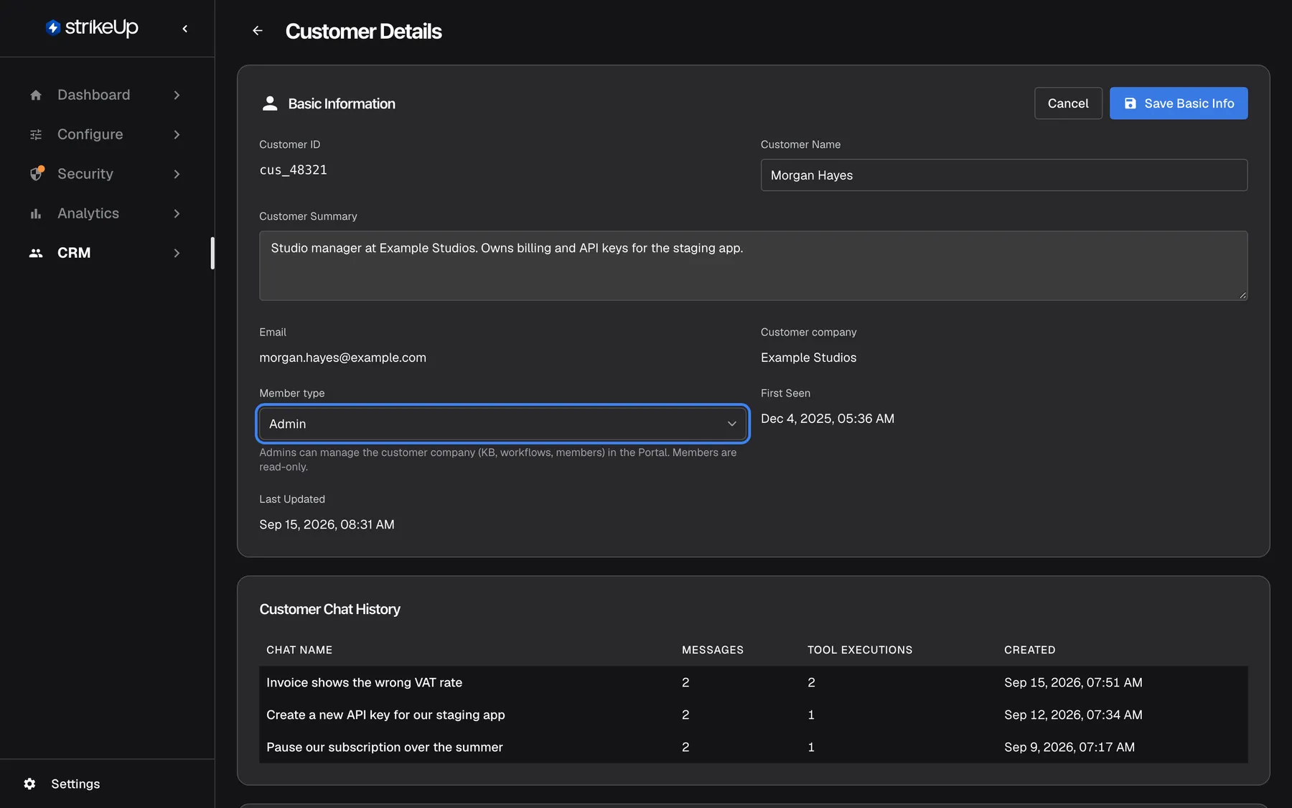The image size is (1292, 808).
Task: Collapse the sidebar with the left chevron
Action: (185, 29)
